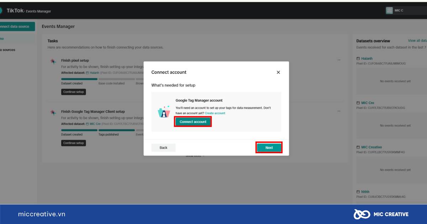Viewport: 427px width, 224px height.
Task: Open more options for Google Tag Manager task
Action: (339, 111)
